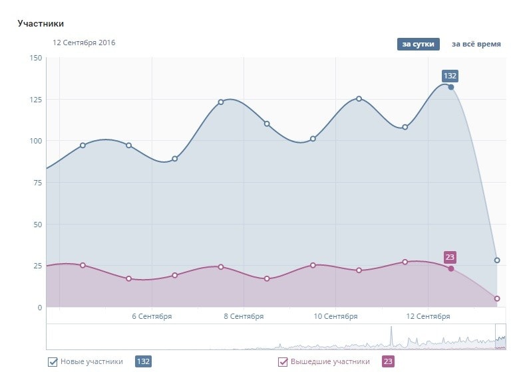
Task: Switch to the "за сутки" tab
Action: pos(419,45)
